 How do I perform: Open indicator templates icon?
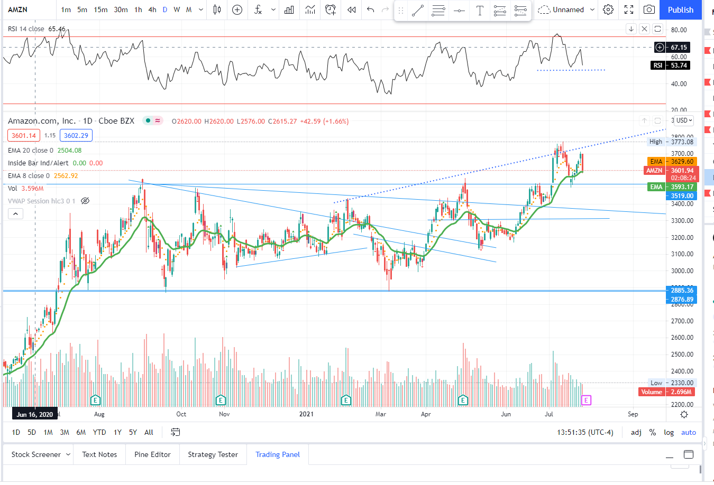[310, 10]
